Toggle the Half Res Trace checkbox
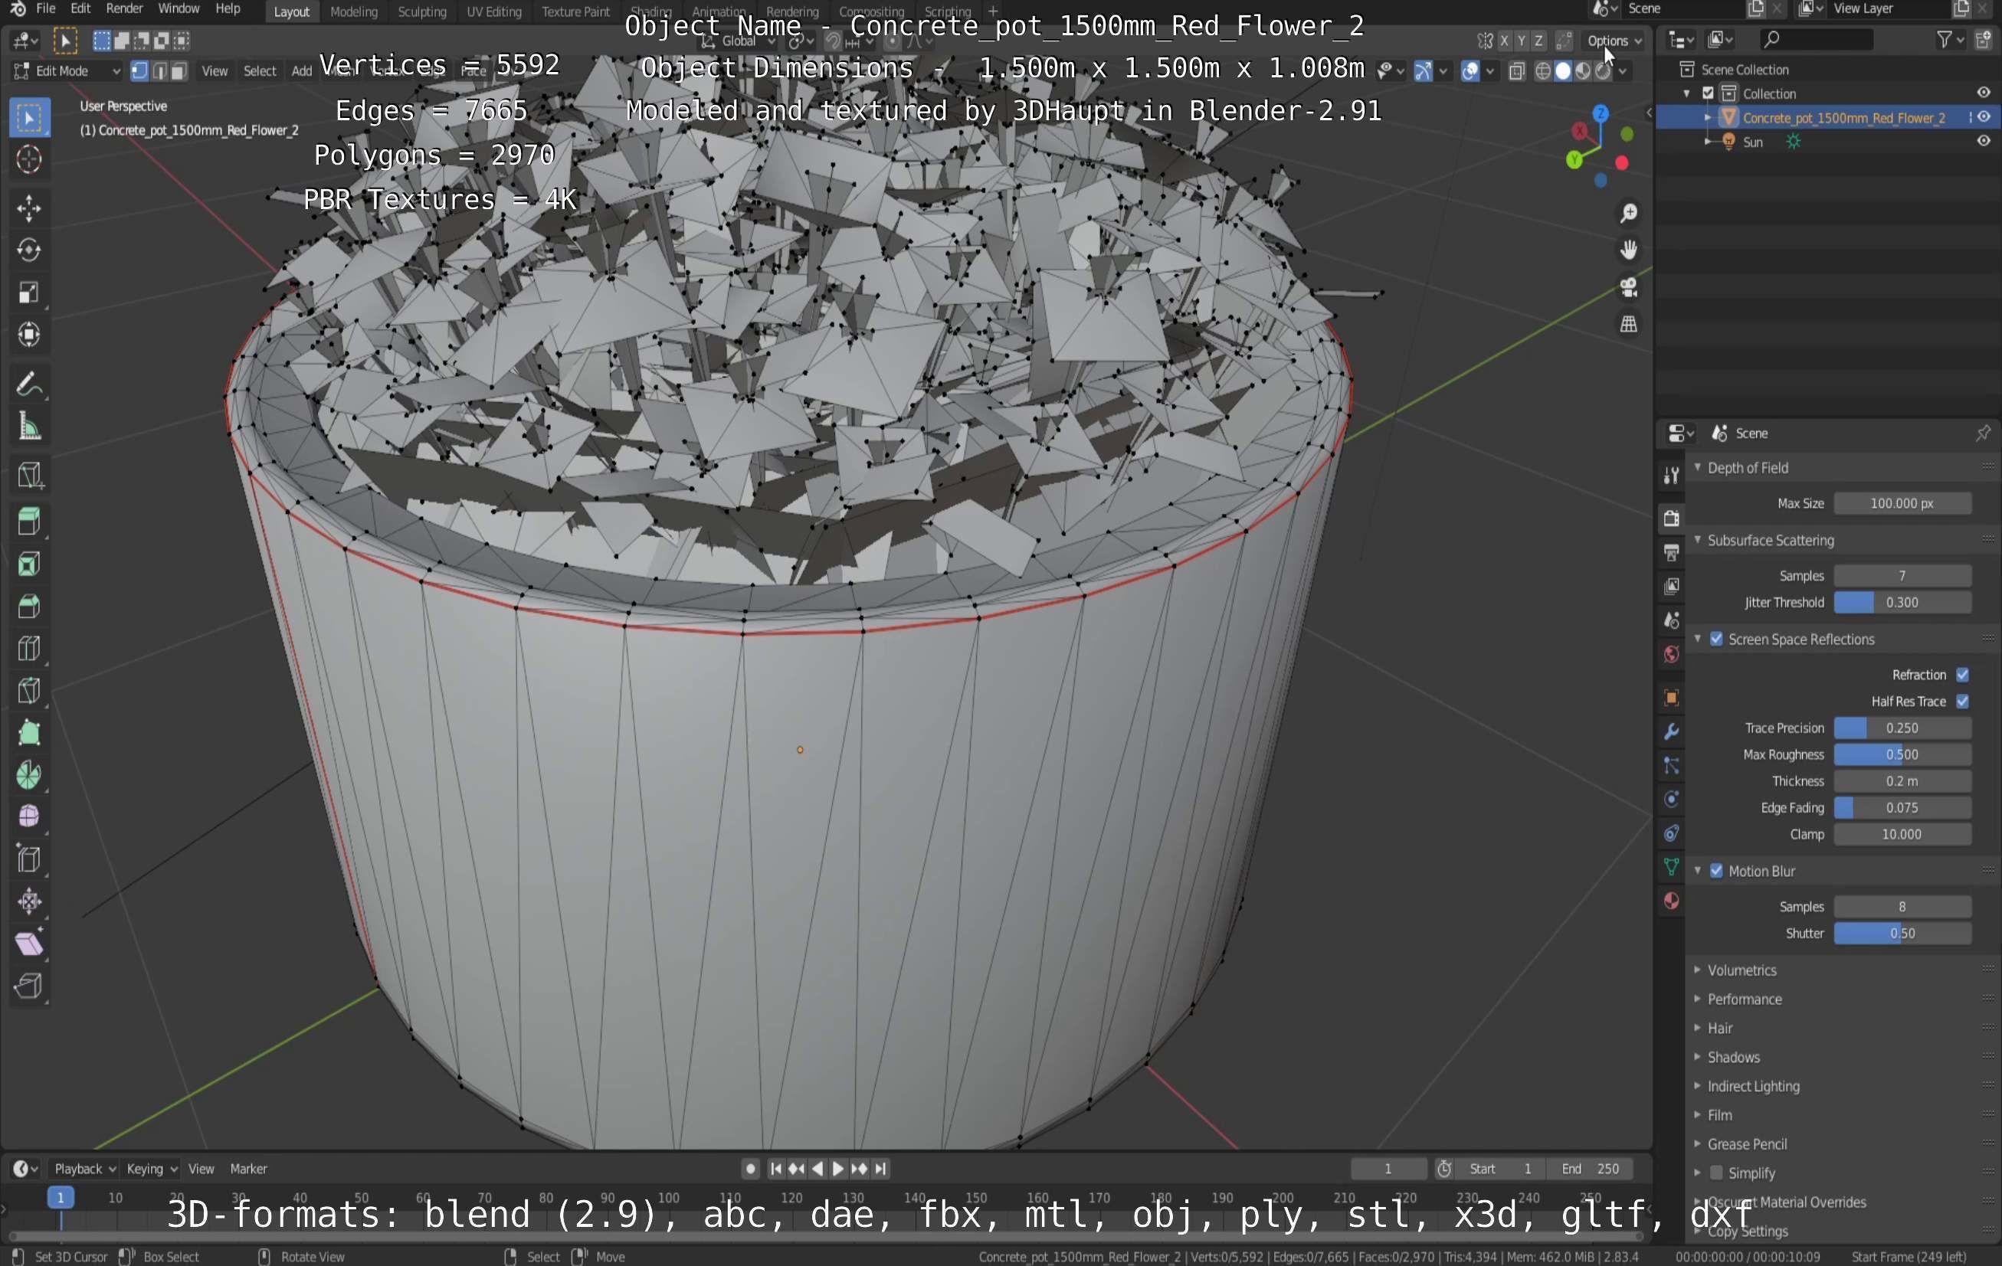 (1963, 702)
